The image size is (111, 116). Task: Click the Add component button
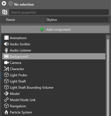click(55, 29)
